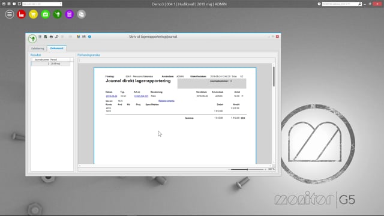The image size is (384, 216).
Task: Click the Journalnummer column header
Action: pyautogui.click(x=41, y=59)
